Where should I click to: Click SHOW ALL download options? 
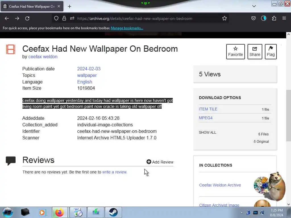(x=207, y=132)
